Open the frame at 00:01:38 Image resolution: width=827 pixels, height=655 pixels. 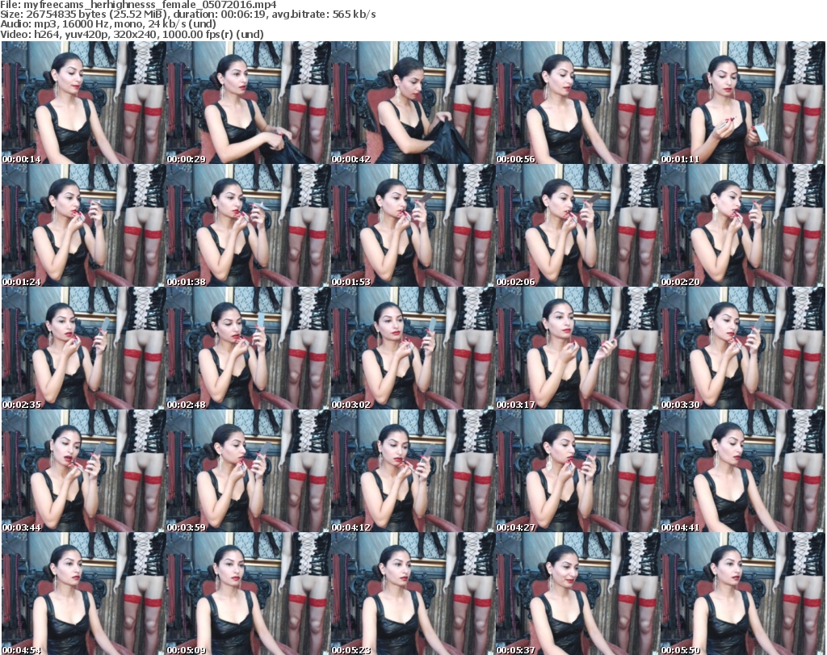tap(249, 225)
